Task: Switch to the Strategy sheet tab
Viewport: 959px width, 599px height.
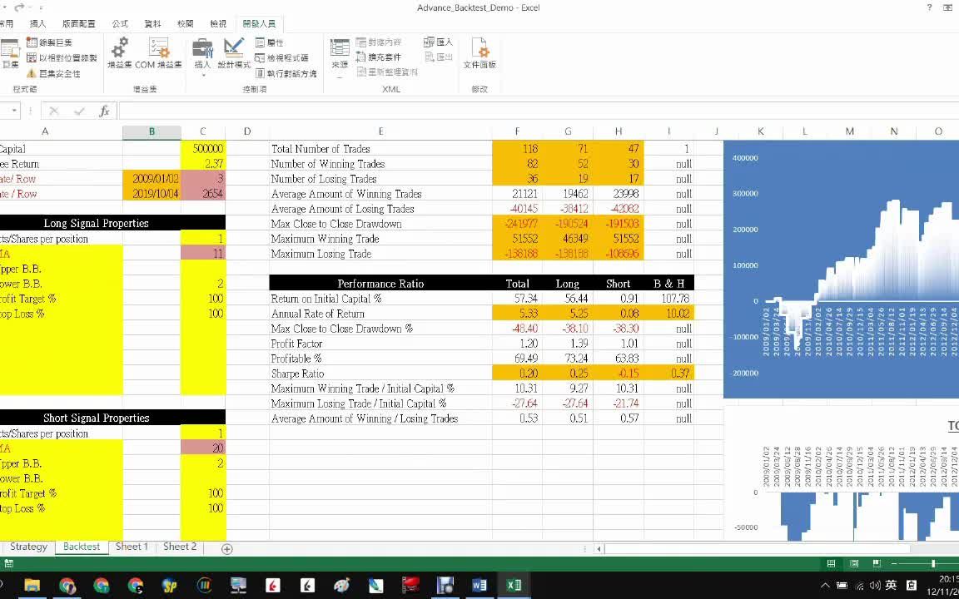Action: click(x=28, y=547)
